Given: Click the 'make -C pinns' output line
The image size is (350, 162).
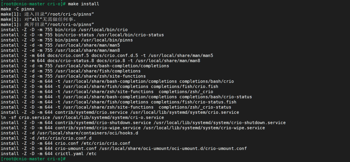Looking at the screenshot, I should (17, 9).
